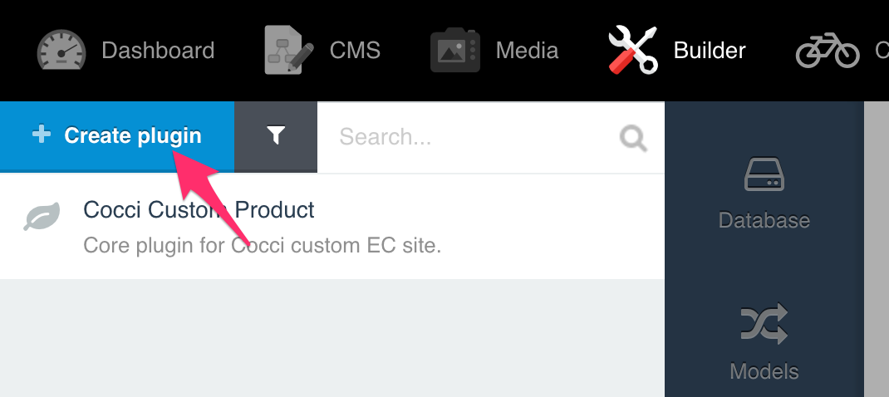Select the Cocci Custom Product plugin

pos(332,227)
